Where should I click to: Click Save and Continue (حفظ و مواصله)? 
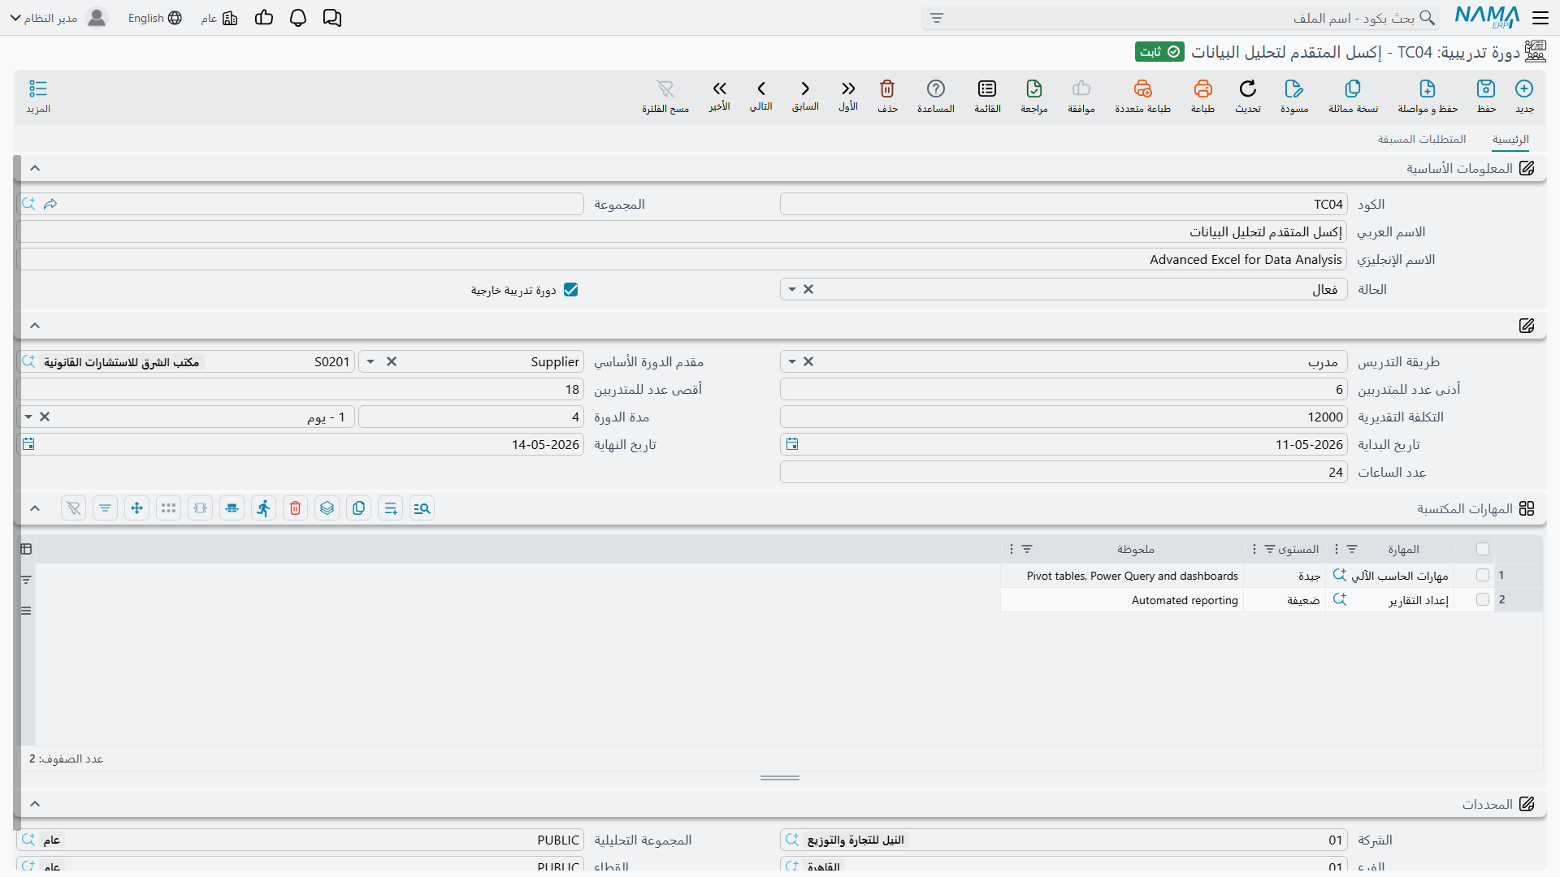click(x=1428, y=96)
